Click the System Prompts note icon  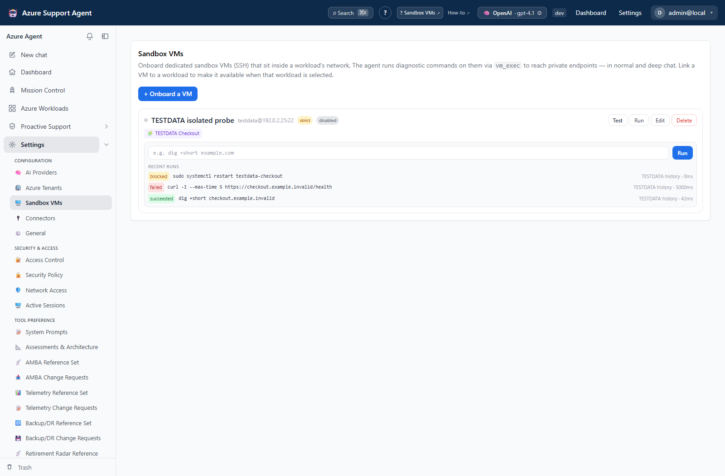[18, 332]
